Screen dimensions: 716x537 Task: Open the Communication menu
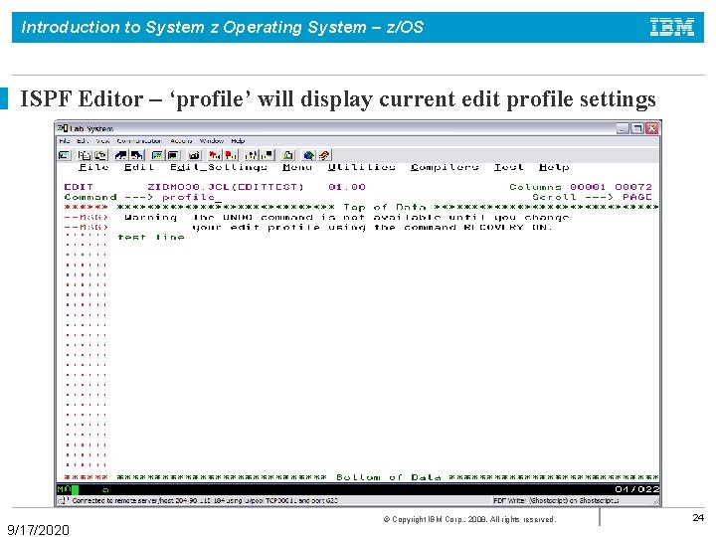point(139,141)
